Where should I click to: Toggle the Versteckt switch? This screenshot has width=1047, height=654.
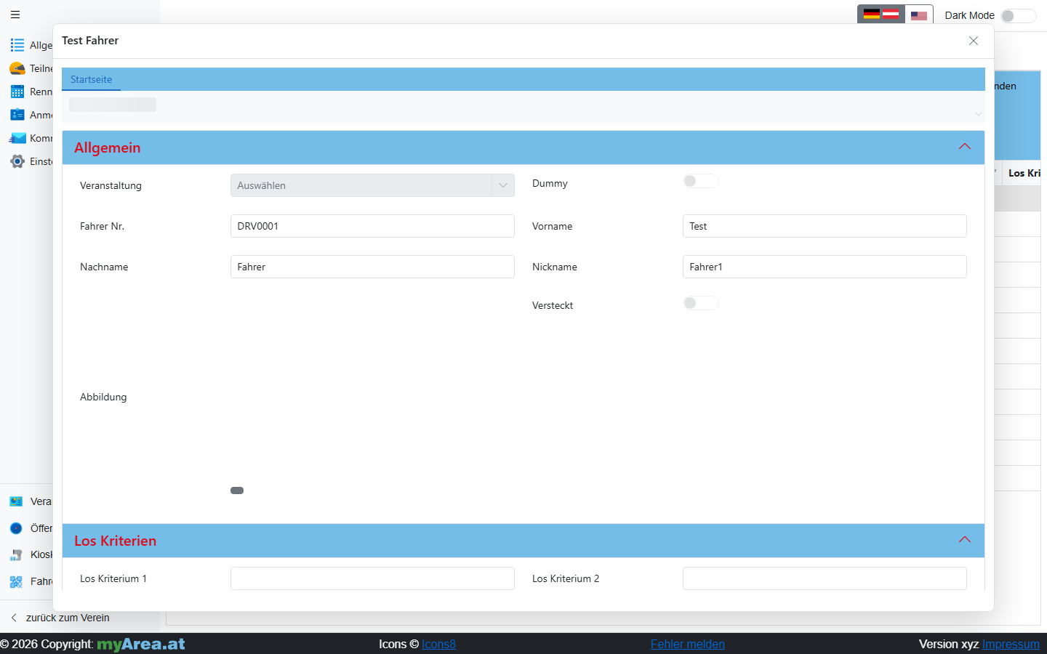tap(701, 303)
